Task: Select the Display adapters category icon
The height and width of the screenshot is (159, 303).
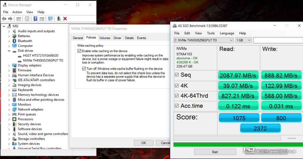Action: [14, 65]
